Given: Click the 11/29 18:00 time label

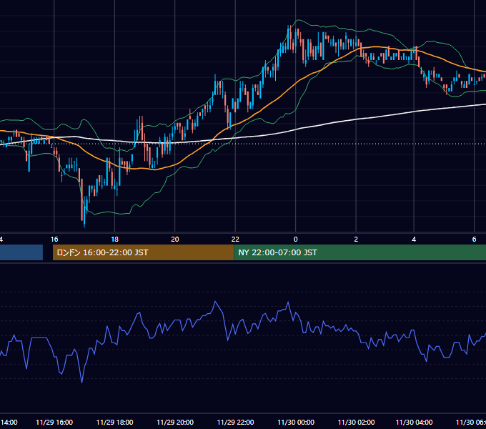Looking at the screenshot, I should coord(114,422).
